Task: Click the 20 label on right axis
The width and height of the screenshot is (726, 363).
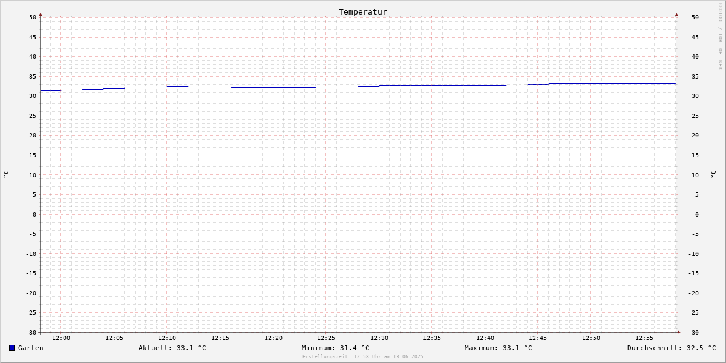Action: click(x=695, y=136)
